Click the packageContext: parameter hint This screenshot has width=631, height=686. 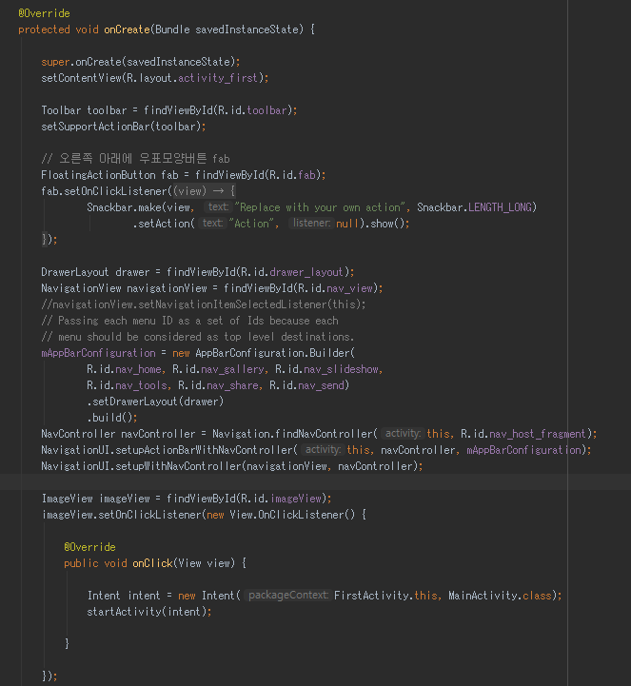click(x=287, y=596)
